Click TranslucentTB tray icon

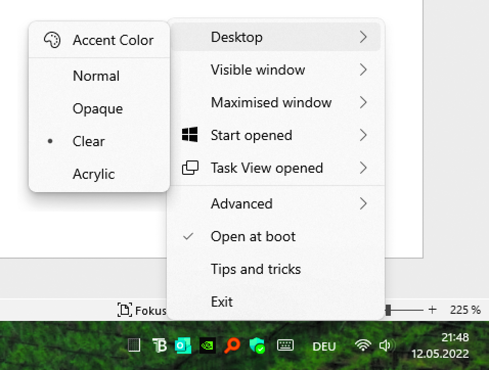(x=160, y=345)
